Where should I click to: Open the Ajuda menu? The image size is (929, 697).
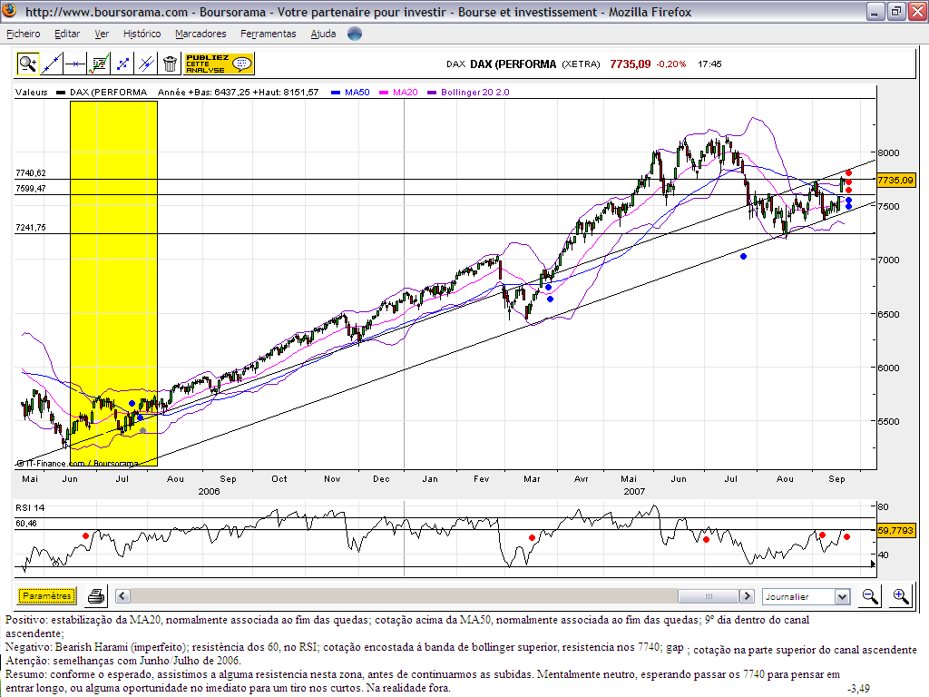pyautogui.click(x=324, y=34)
